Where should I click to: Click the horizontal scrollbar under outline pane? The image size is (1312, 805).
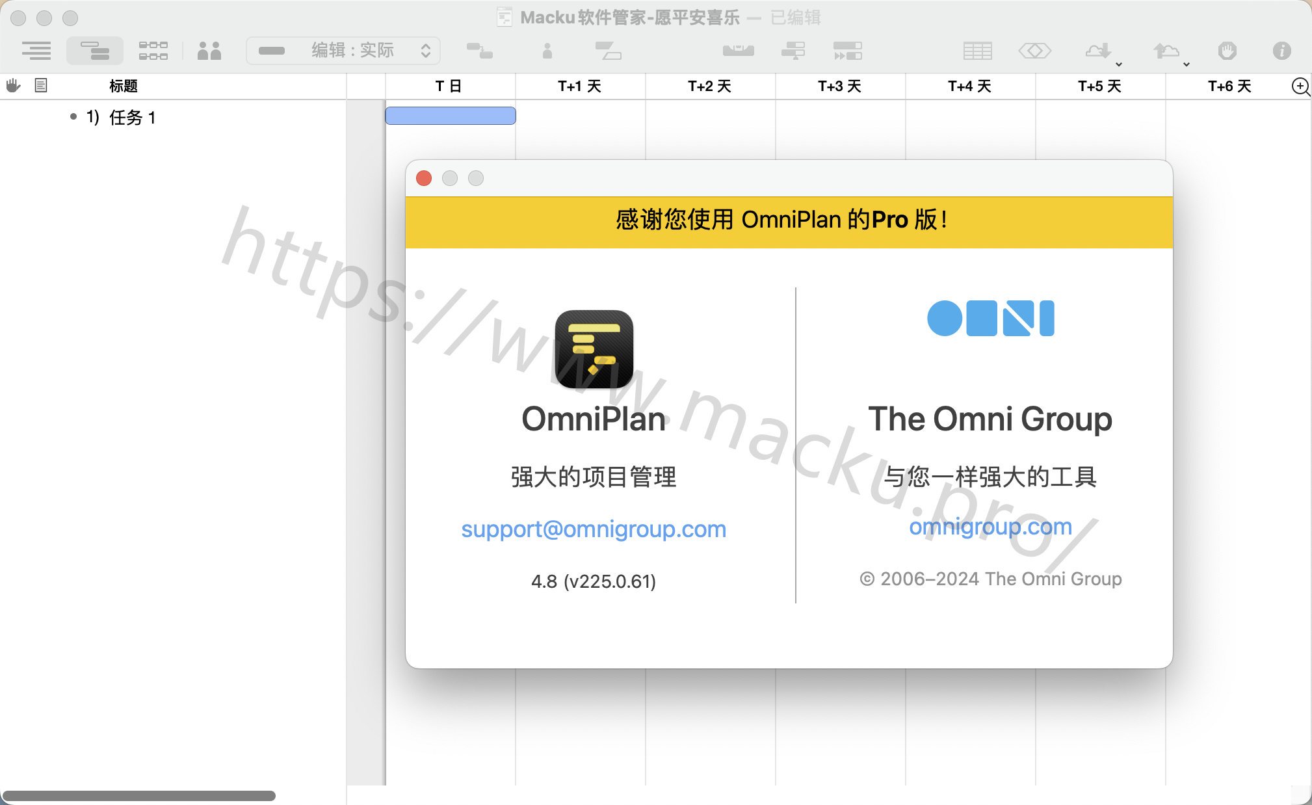(139, 796)
